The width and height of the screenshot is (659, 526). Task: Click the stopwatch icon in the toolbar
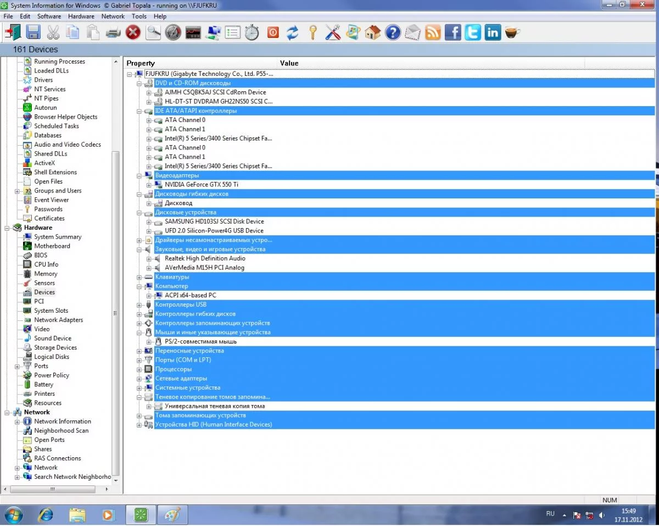coord(252,32)
